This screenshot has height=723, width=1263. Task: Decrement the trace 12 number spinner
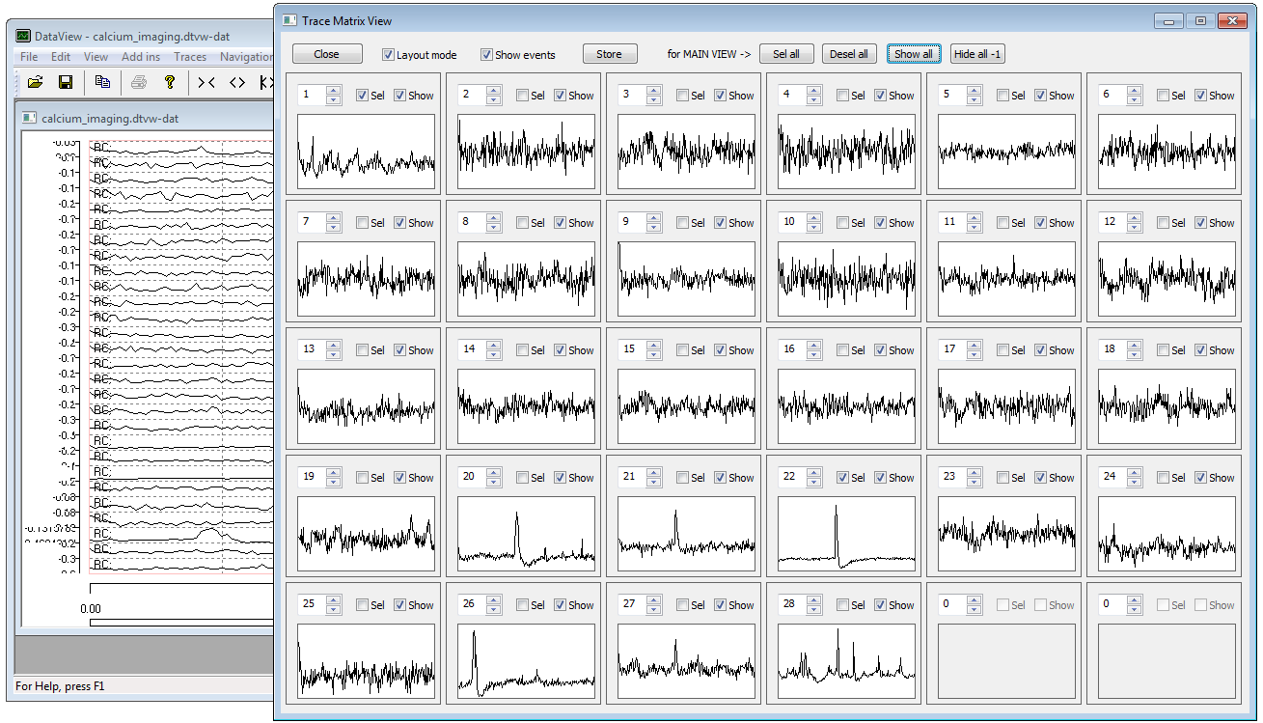click(x=1135, y=227)
